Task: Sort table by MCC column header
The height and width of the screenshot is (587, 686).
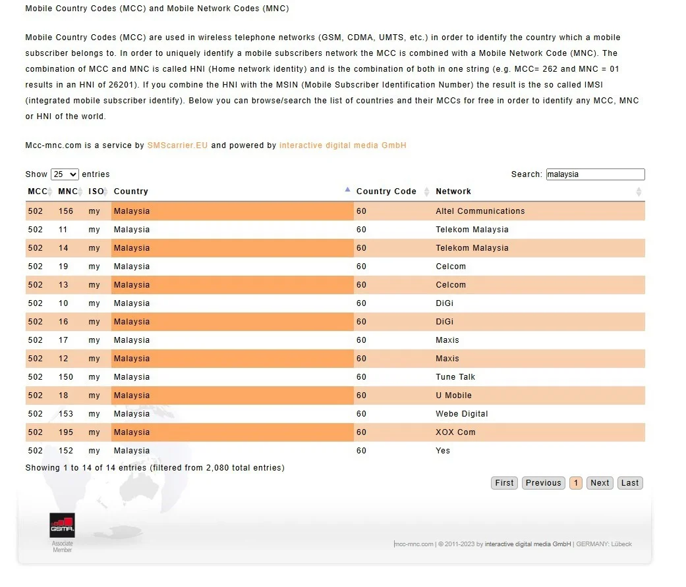Action: (x=40, y=191)
